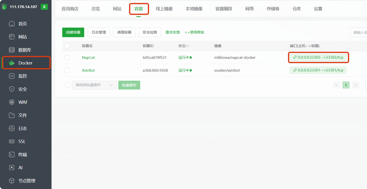Click the SSL certificate icon
This screenshot has width=367, height=189.
pos(12,141)
